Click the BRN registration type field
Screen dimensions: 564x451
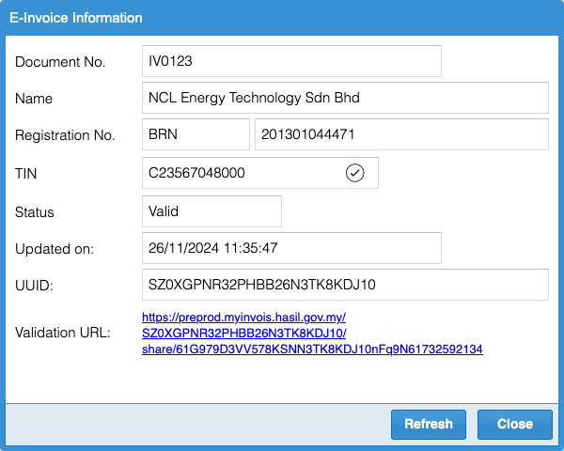(196, 134)
